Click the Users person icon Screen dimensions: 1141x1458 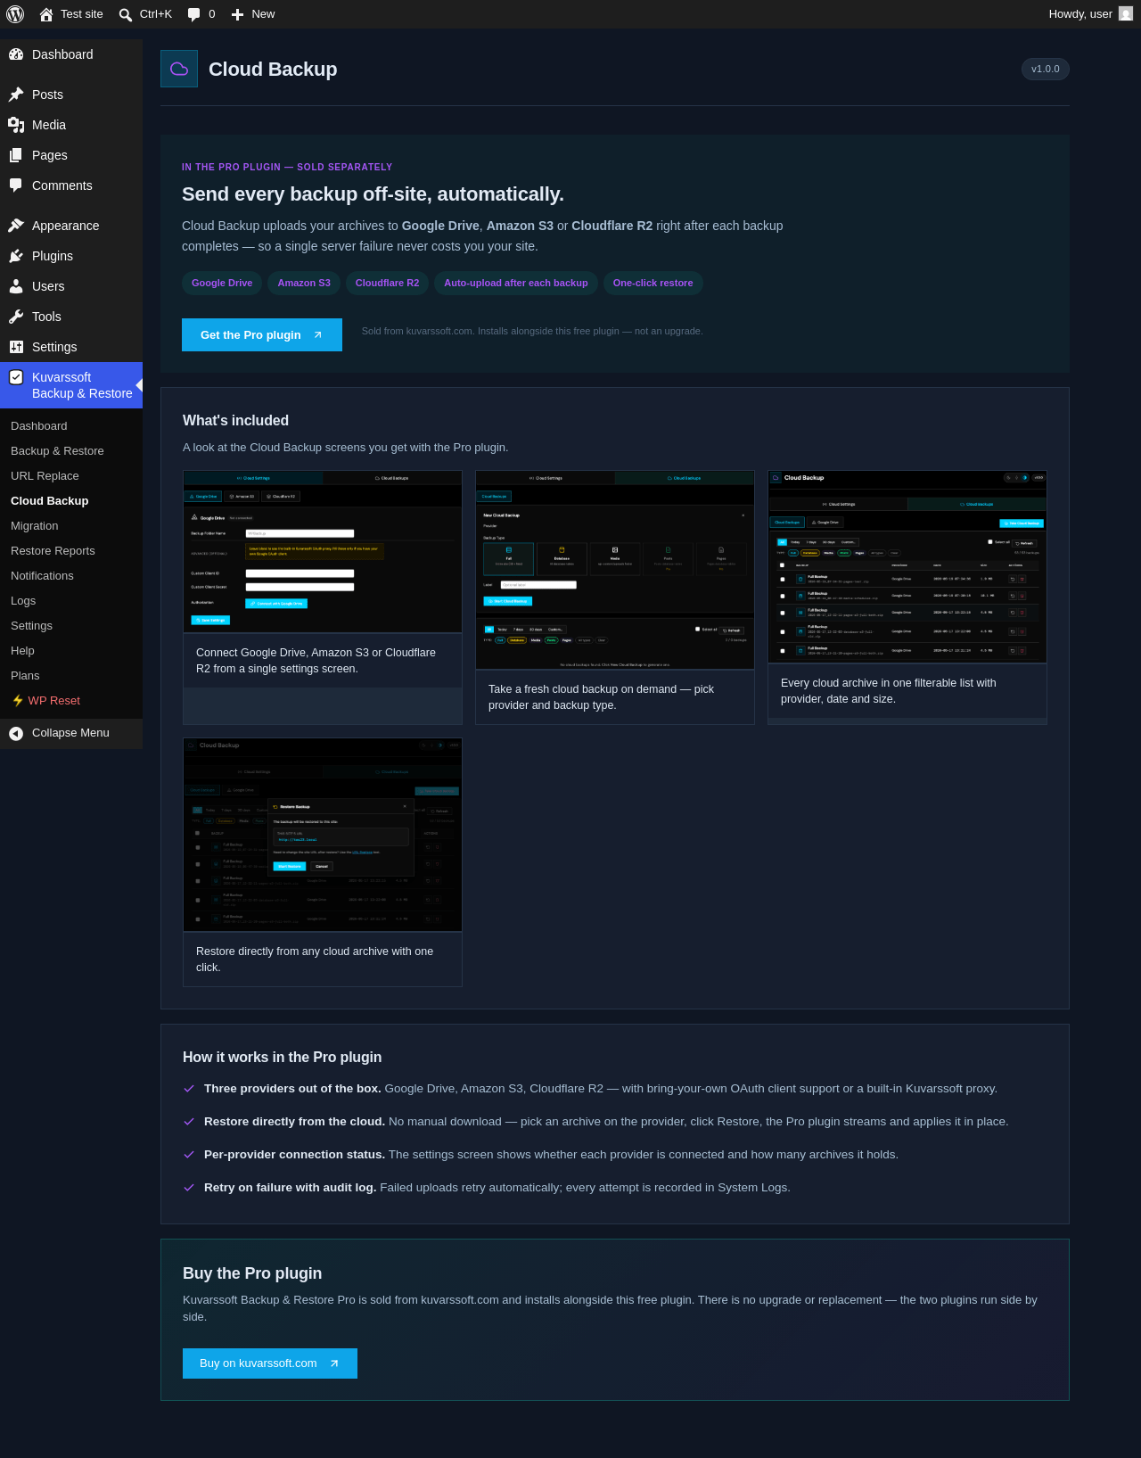16,286
